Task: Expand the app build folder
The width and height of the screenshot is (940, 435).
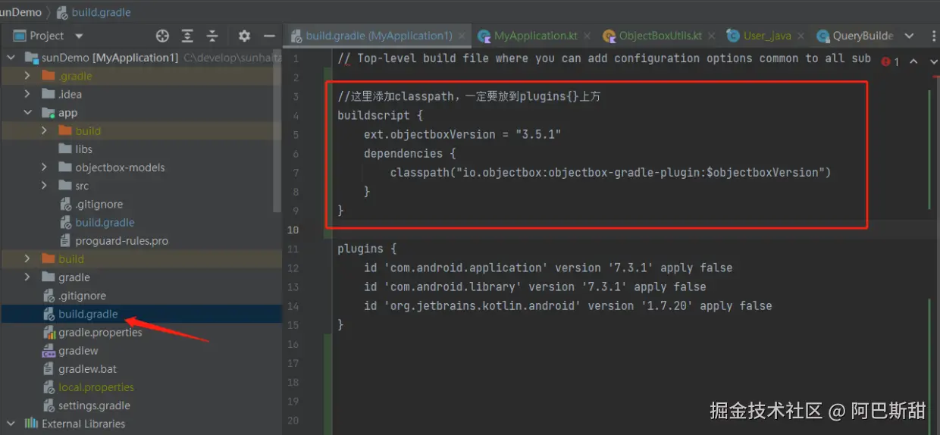Action: pos(44,131)
